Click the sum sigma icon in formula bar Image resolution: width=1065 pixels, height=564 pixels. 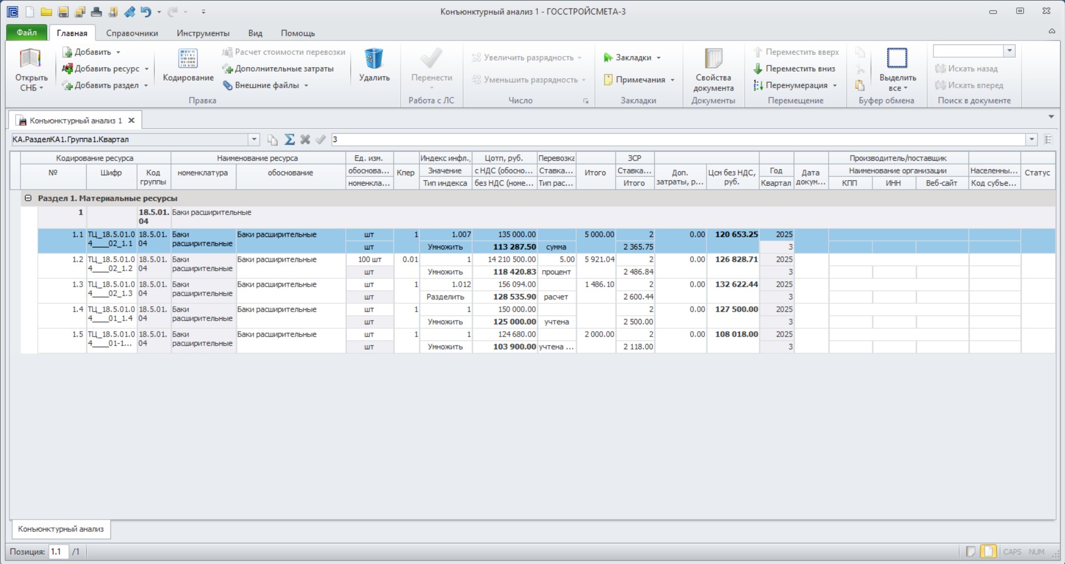(x=289, y=140)
